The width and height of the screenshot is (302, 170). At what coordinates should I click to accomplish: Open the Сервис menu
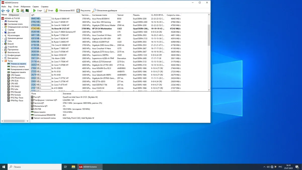(36, 7)
